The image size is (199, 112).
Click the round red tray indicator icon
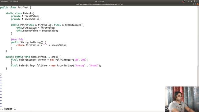click(184, 1)
